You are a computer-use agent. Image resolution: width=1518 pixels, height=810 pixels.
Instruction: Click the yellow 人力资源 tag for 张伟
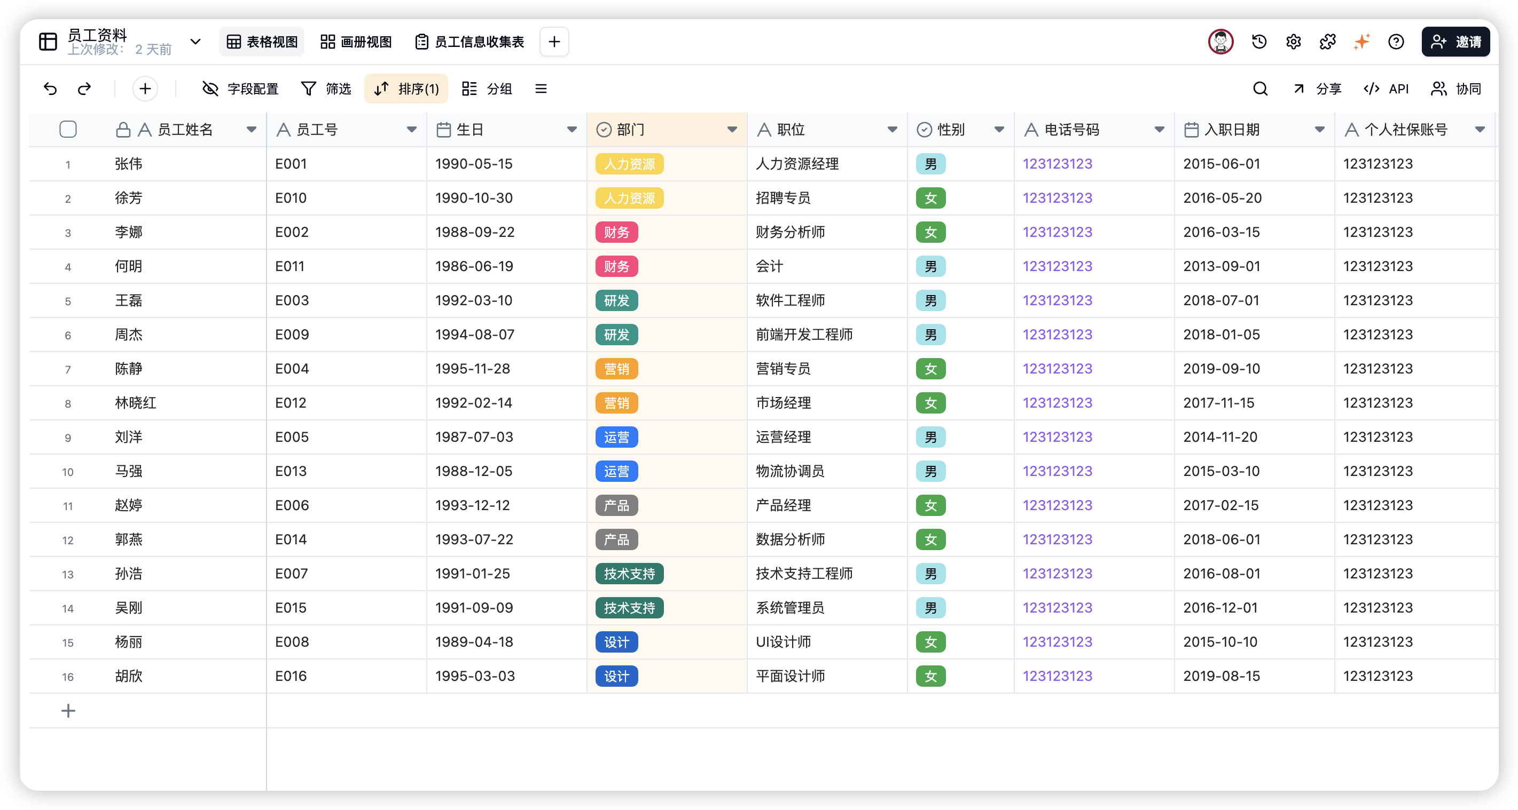pyautogui.click(x=629, y=164)
